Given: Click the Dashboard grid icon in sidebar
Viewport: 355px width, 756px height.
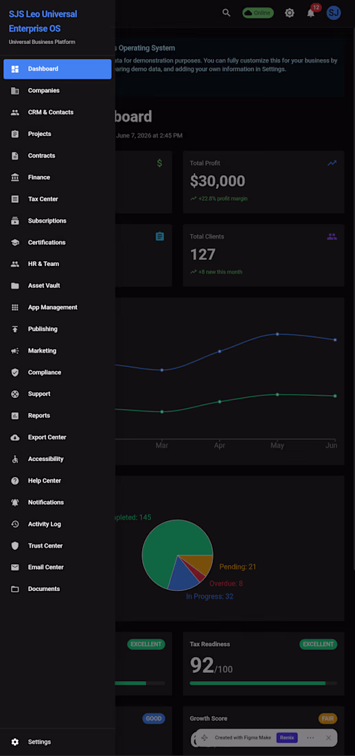Looking at the screenshot, I should click(15, 69).
